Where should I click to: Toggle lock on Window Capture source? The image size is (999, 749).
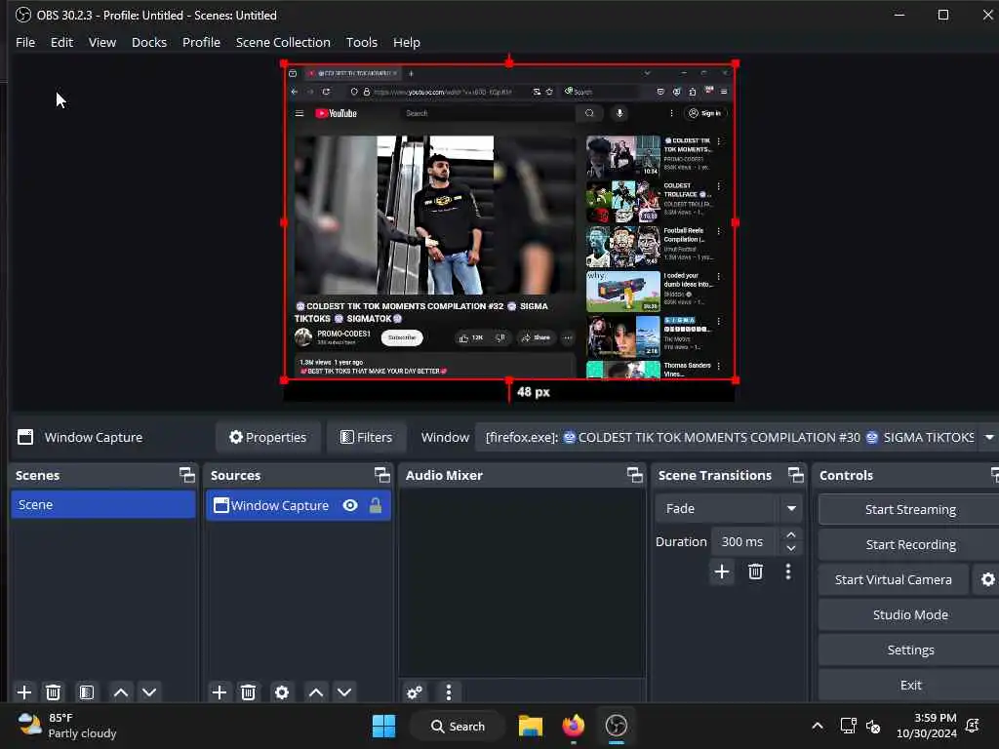[x=376, y=506]
